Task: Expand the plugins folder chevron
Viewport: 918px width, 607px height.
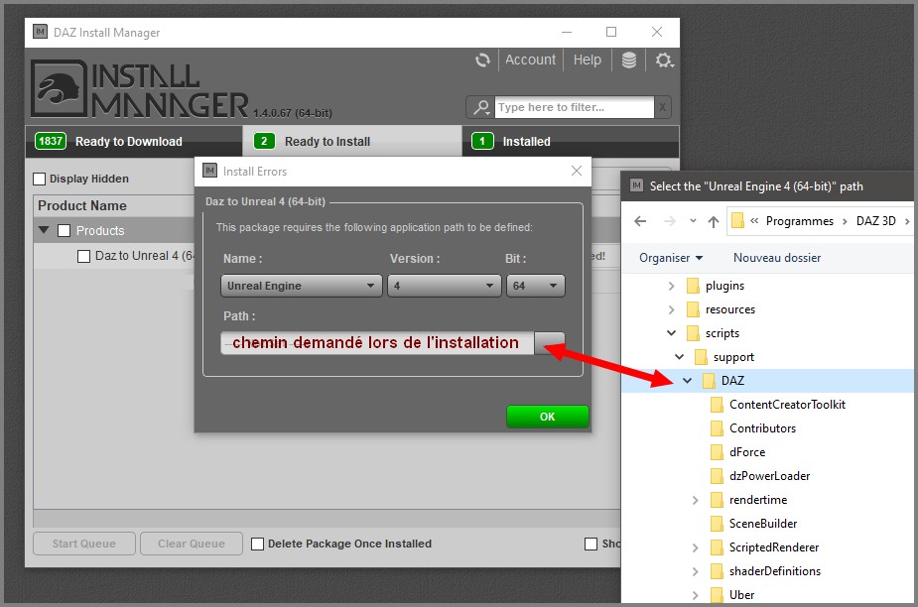Action: pyautogui.click(x=672, y=286)
